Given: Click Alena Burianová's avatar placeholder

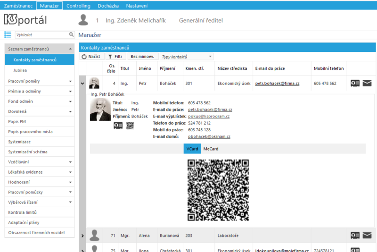Looking at the screenshot, I should tap(94, 235).
